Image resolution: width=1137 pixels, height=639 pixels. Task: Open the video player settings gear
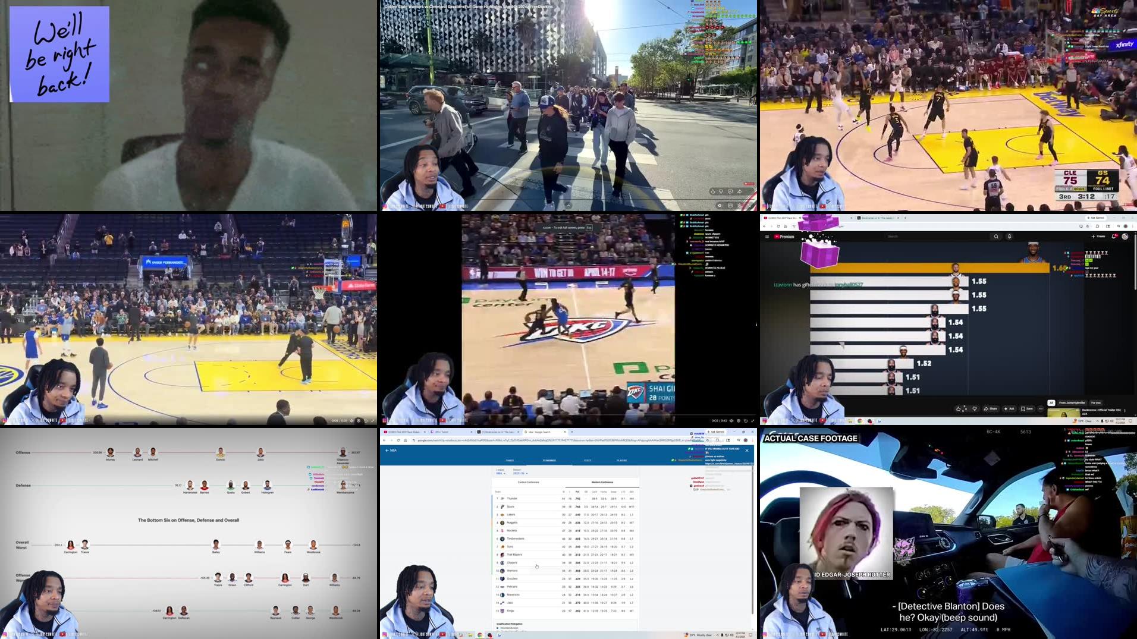tap(359, 420)
